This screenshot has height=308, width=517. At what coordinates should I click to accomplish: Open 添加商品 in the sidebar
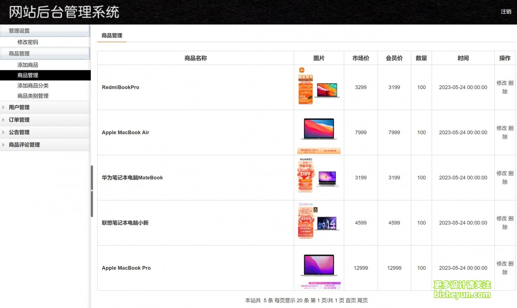point(28,65)
